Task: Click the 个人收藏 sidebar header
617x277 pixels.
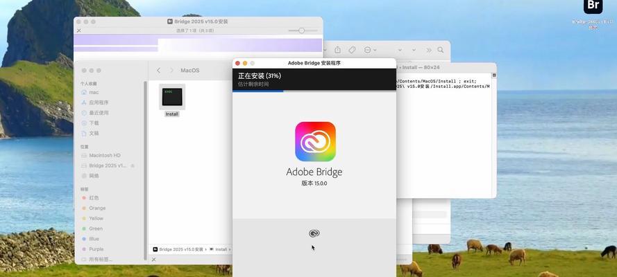Action: click(89, 84)
